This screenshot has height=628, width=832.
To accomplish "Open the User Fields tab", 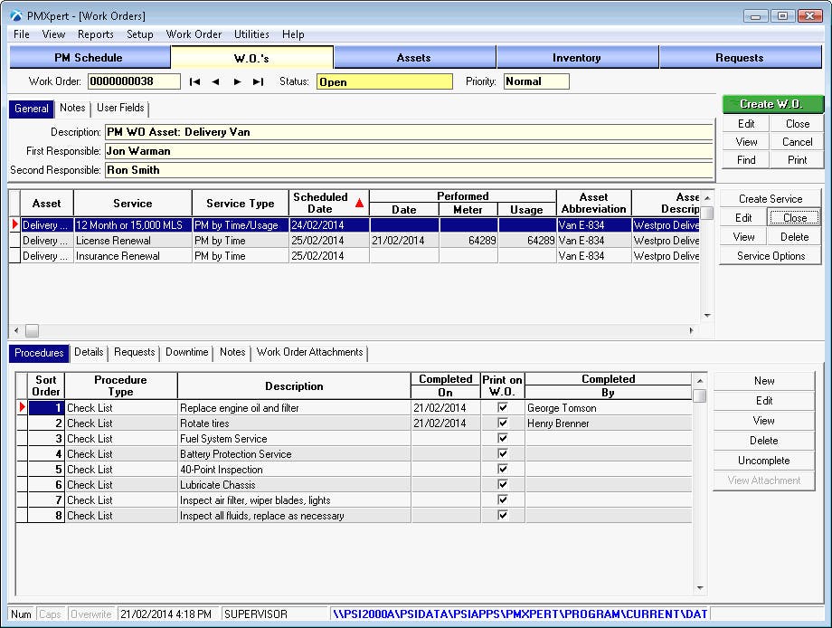I will point(120,108).
